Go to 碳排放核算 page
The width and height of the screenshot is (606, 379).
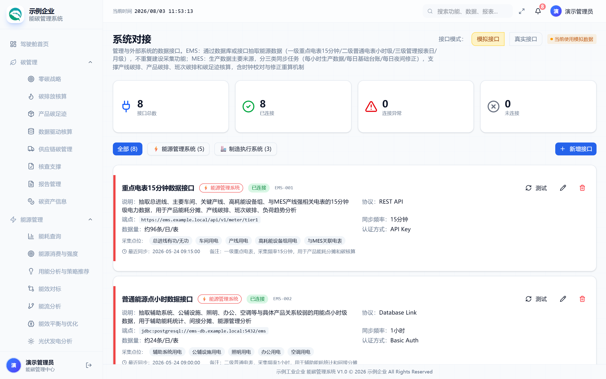pos(53,97)
